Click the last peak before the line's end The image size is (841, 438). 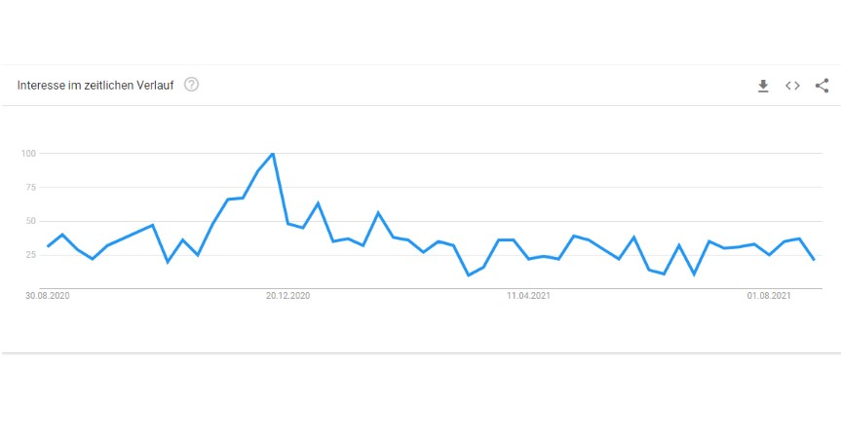pos(799,238)
